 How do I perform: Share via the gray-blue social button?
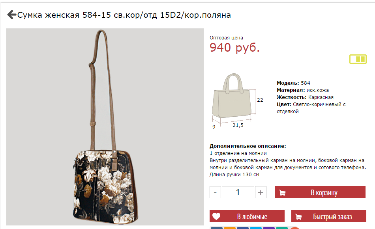click(217, 228)
